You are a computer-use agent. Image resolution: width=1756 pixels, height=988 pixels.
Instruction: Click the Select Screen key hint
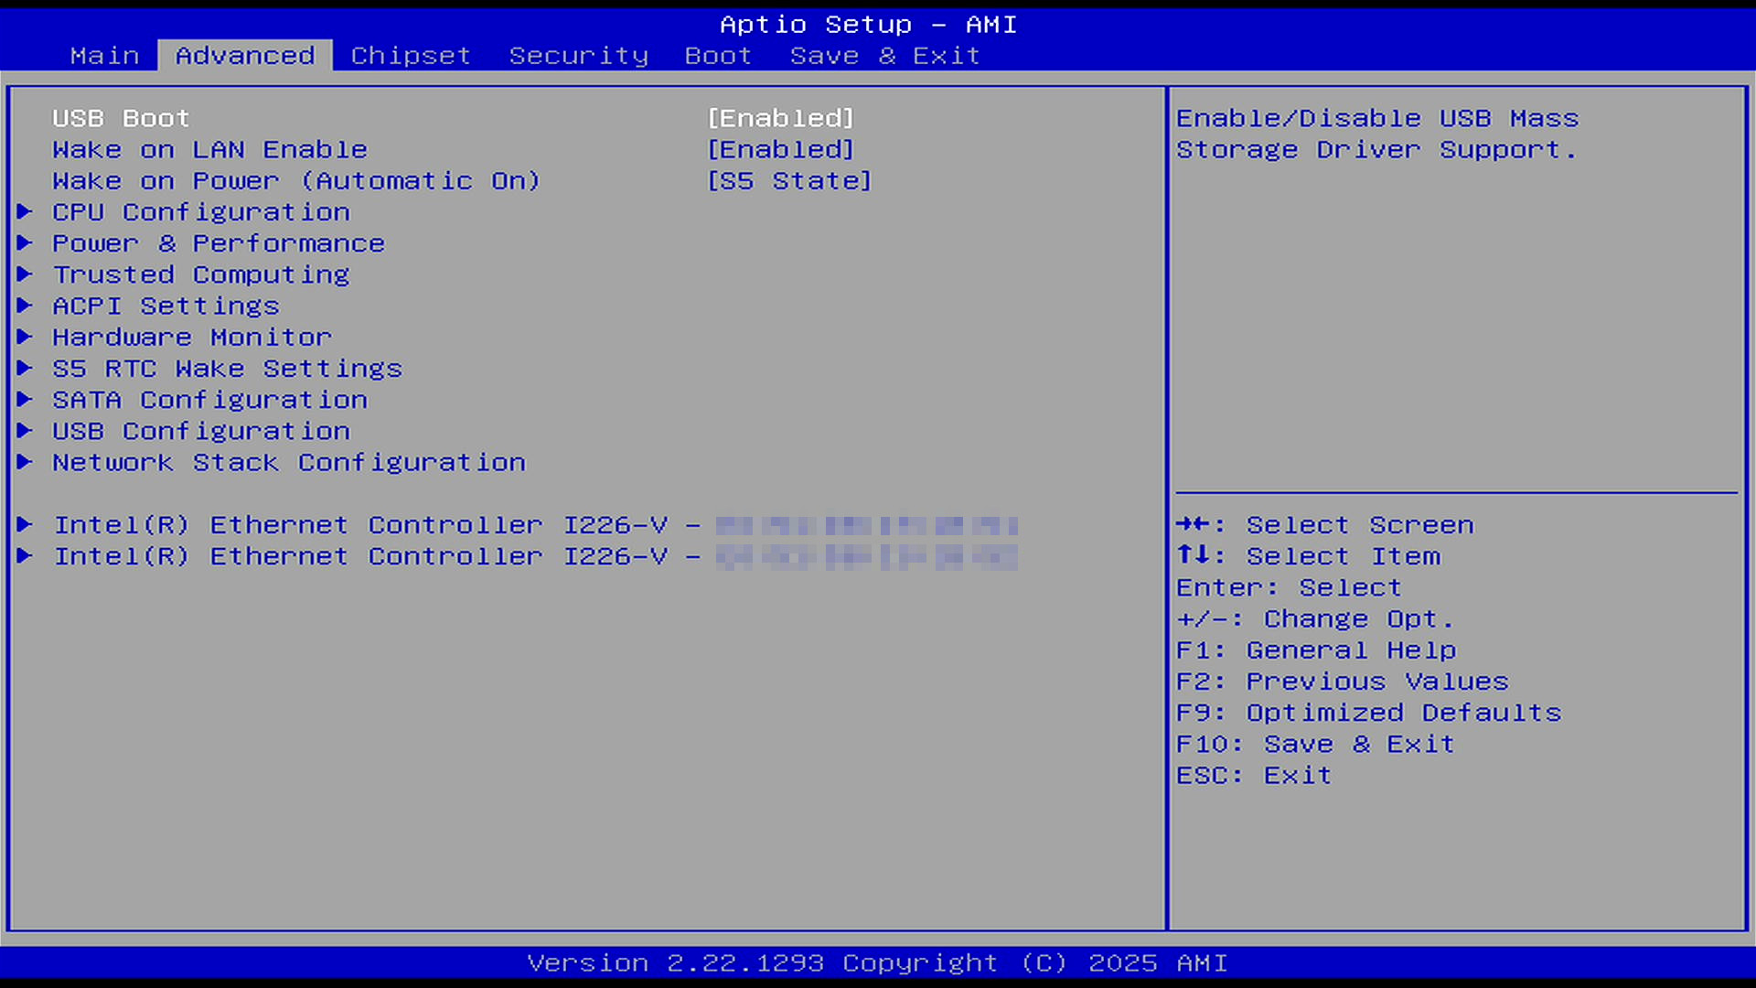(x=1324, y=525)
